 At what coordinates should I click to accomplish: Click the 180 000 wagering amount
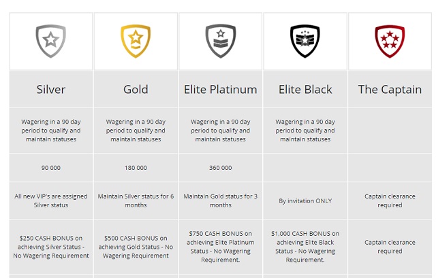(136, 168)
